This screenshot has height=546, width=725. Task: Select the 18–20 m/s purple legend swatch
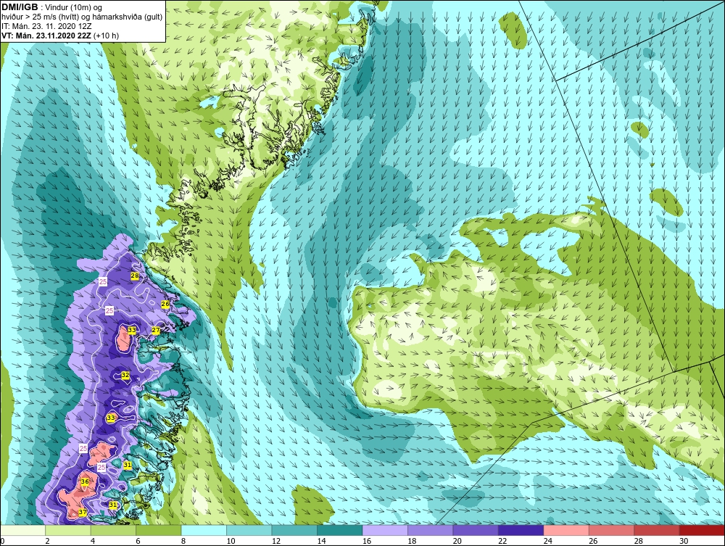coord(431,530)
